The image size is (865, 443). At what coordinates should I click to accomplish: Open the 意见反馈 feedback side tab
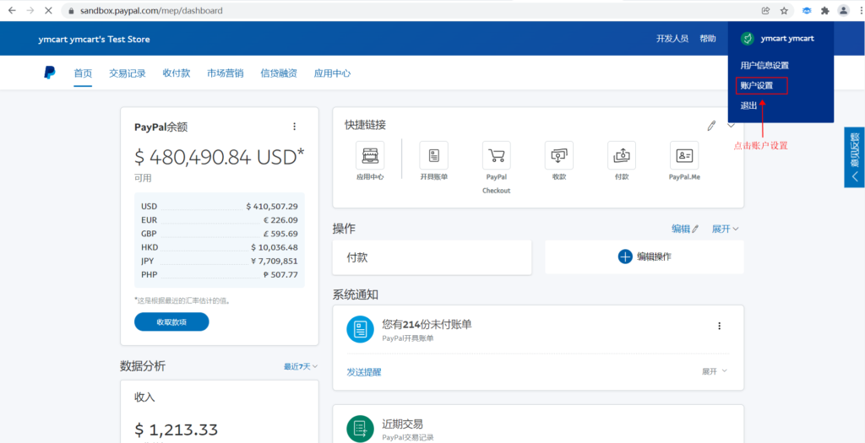[854, 157]
